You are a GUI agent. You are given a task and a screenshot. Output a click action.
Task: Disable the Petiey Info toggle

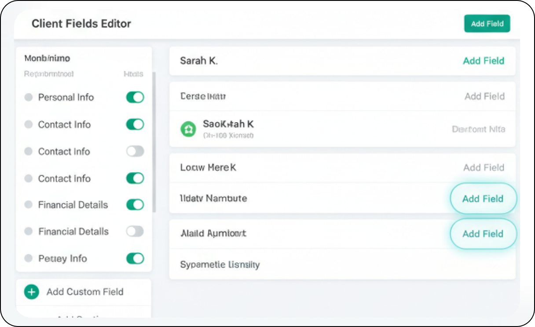(135, 258)
